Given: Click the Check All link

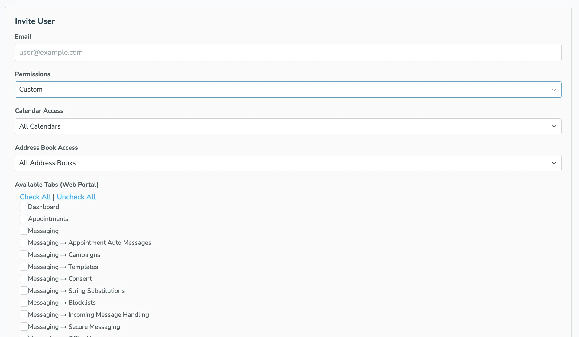Looking at the screenshot, I should coord(35,197).
